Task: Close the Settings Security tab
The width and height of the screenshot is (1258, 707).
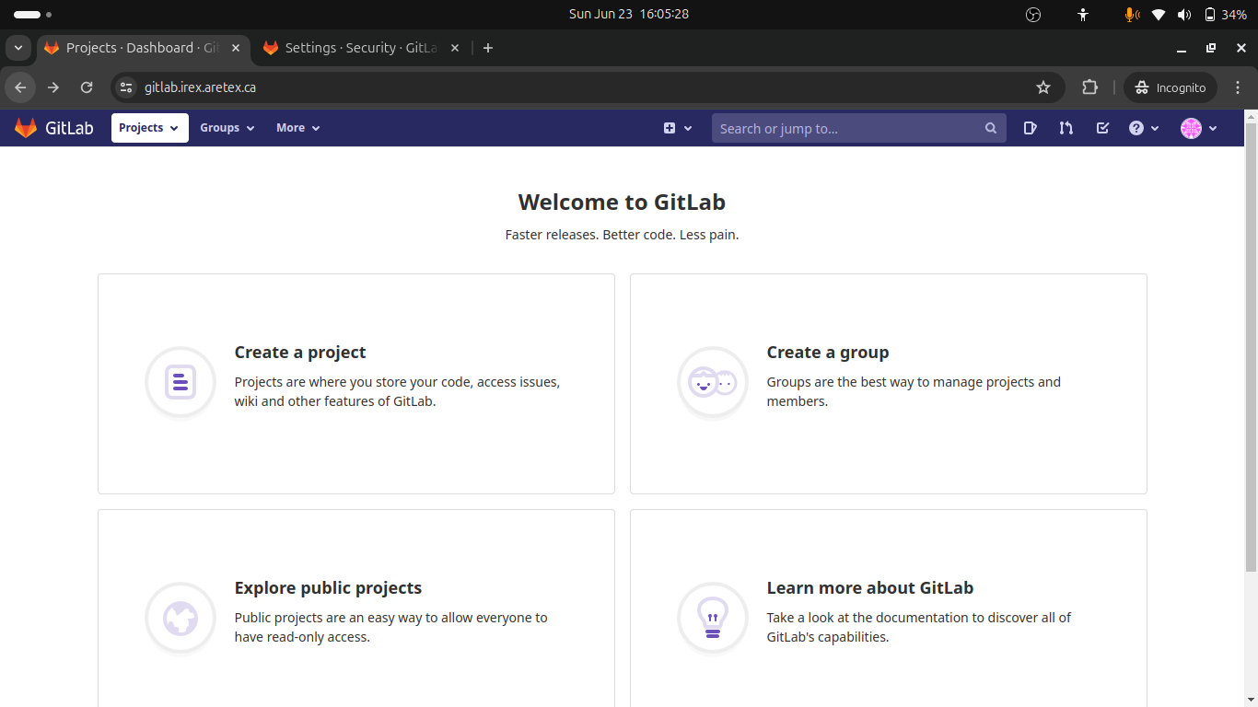Action: coord(454,48)
